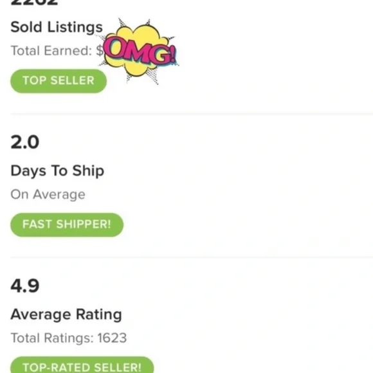373x373 pixels.
Task: Tap the dollar sign in Total Earned
Action: pyautogui.click(x=100, y=51)
